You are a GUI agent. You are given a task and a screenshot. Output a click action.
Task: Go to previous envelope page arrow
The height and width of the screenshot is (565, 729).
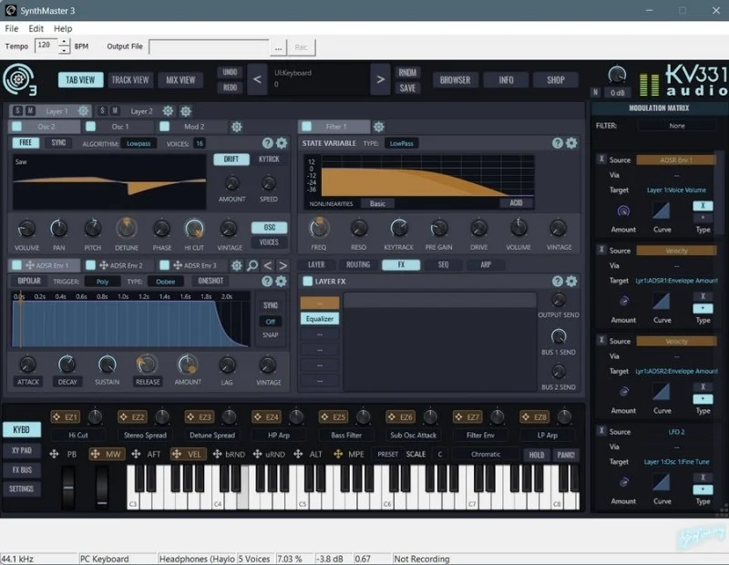(267, 265)
